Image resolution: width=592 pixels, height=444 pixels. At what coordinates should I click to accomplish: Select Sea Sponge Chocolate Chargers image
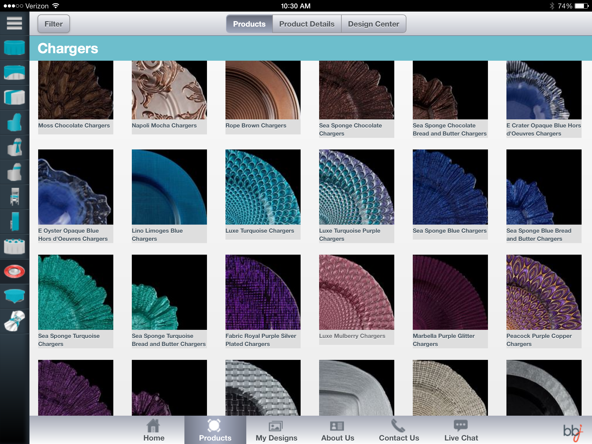(x=357, y=90)
